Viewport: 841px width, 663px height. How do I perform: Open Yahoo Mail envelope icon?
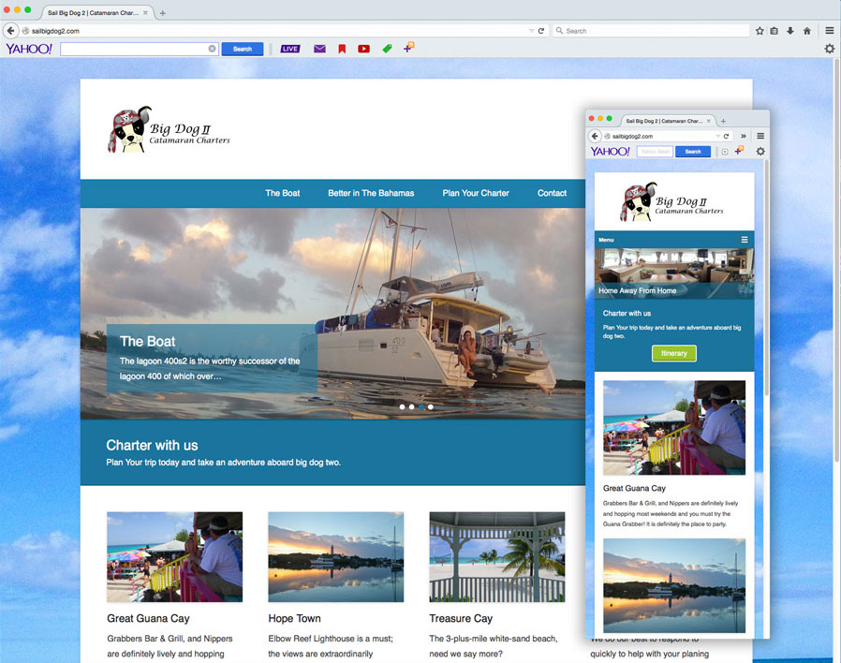click(319, 49)
